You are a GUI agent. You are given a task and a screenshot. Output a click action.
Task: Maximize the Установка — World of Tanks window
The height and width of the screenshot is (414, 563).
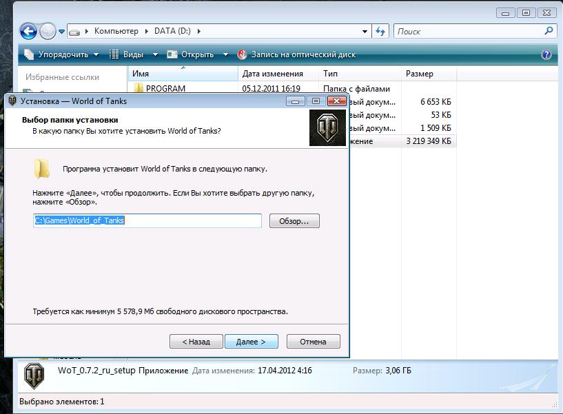click(316, 101)
